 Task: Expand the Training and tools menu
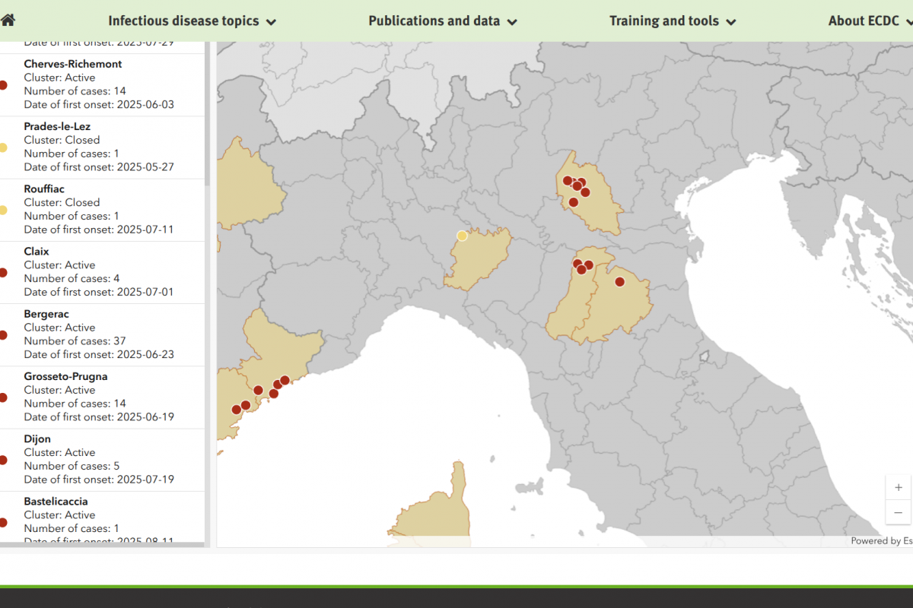tap(673, 21)
